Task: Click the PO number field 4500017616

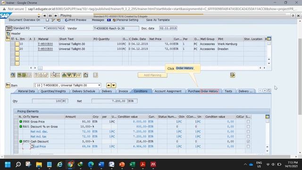Action: pyautogui.click(x=56, y=28)
